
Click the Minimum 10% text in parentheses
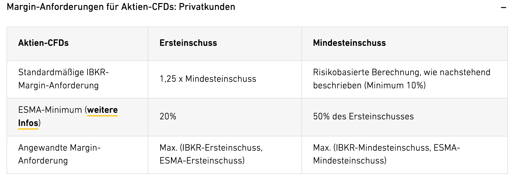pos(395,86)
